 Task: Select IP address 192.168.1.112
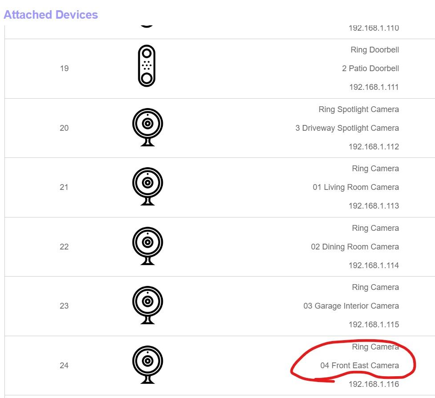(x=374, y=147)
